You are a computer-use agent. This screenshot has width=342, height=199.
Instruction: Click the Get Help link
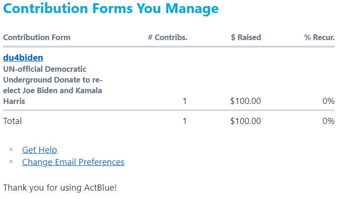pyautogui.click(x=40, y=150)
